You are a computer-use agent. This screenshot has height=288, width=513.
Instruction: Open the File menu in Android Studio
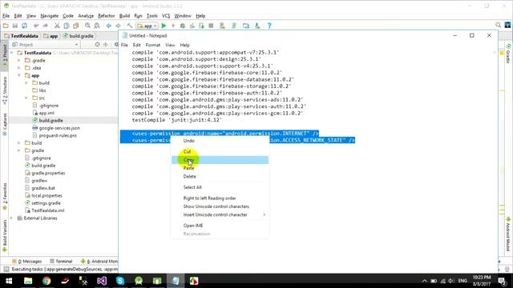point(6,16)
